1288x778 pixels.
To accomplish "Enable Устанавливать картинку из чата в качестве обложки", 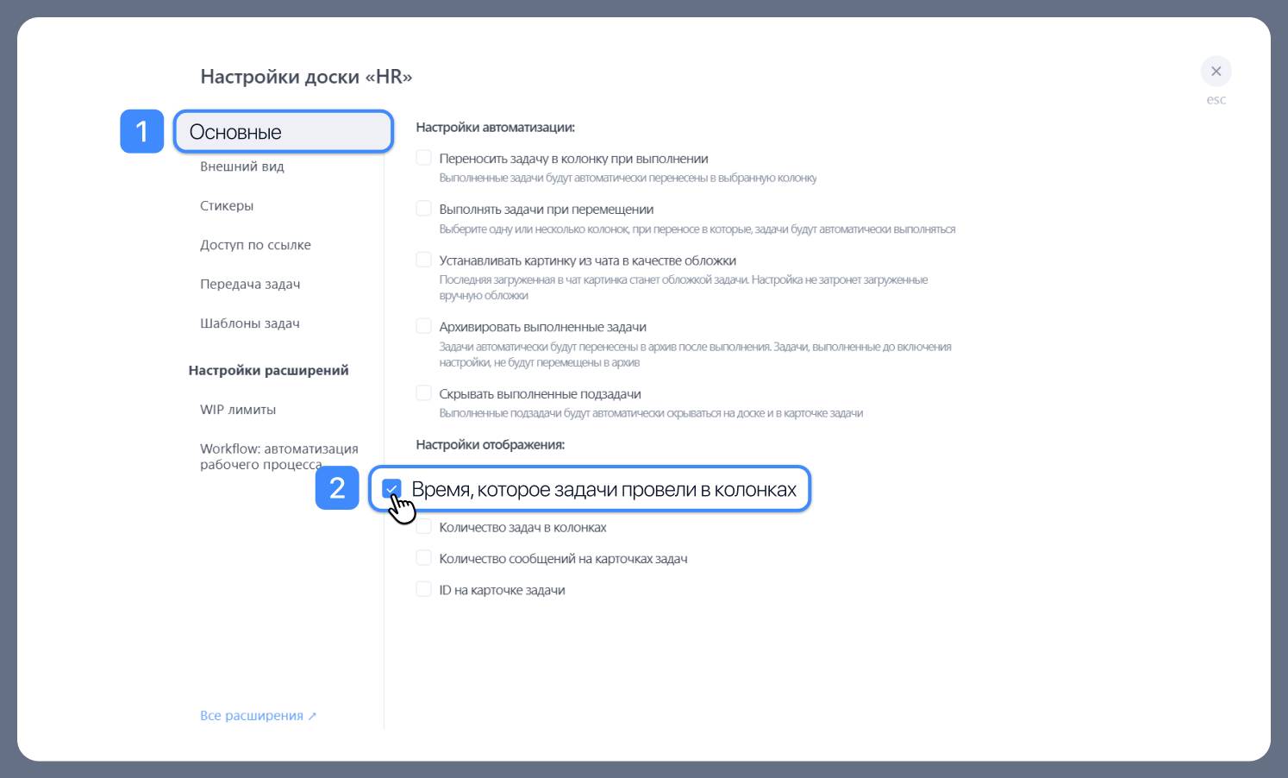I will pos(423,260).
